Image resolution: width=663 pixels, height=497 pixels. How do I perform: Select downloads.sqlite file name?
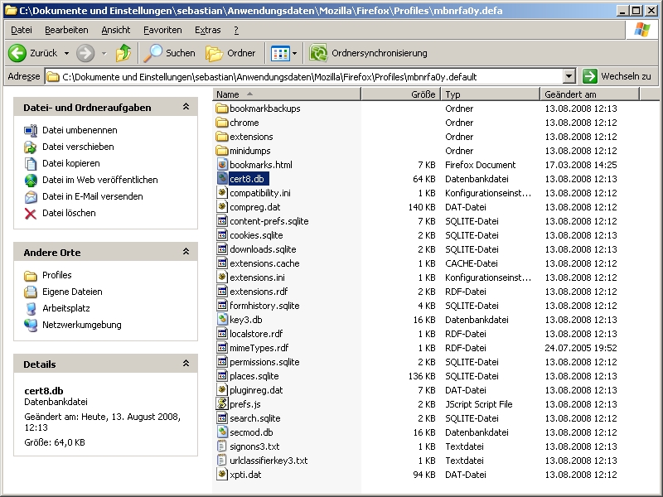(263, 249)
